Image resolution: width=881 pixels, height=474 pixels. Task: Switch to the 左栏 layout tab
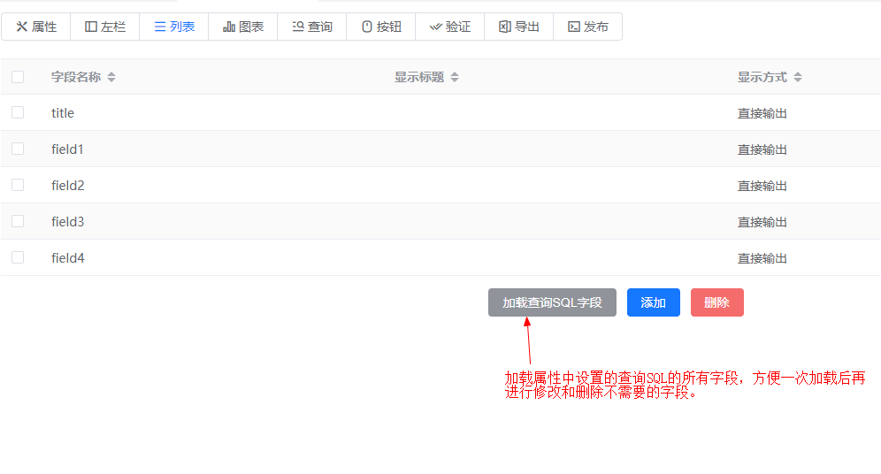pyautogui.click(x=105, y=27)
